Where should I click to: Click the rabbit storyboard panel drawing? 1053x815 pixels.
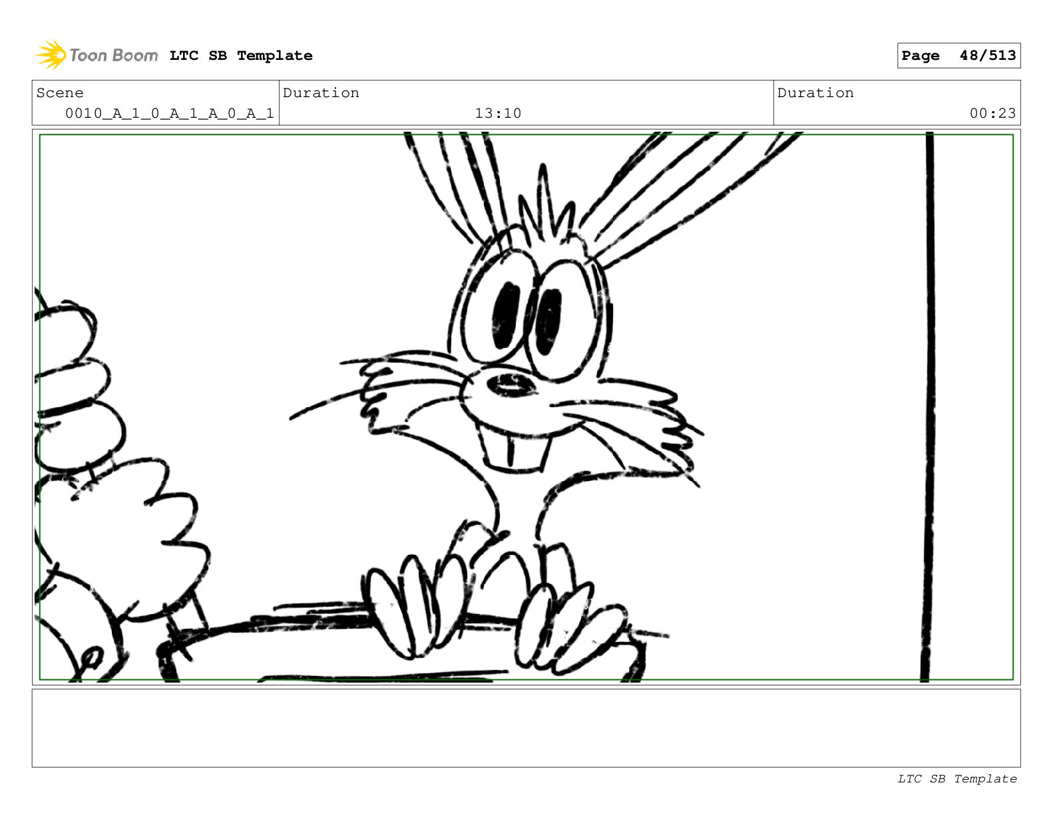point(526,407)
